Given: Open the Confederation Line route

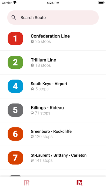Looking at the screenshot, I should [53, 39].
